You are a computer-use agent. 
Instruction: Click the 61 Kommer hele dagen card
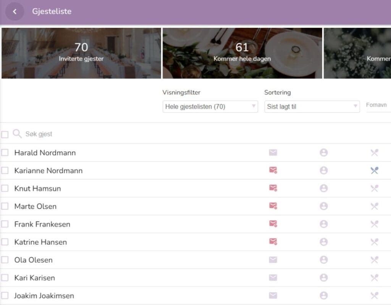pyautogui.click(x=242, y=53)
